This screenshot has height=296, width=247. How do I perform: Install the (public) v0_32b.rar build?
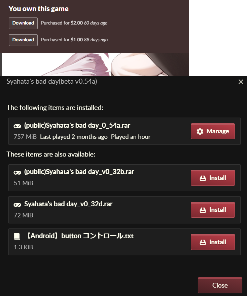[213, 178]
